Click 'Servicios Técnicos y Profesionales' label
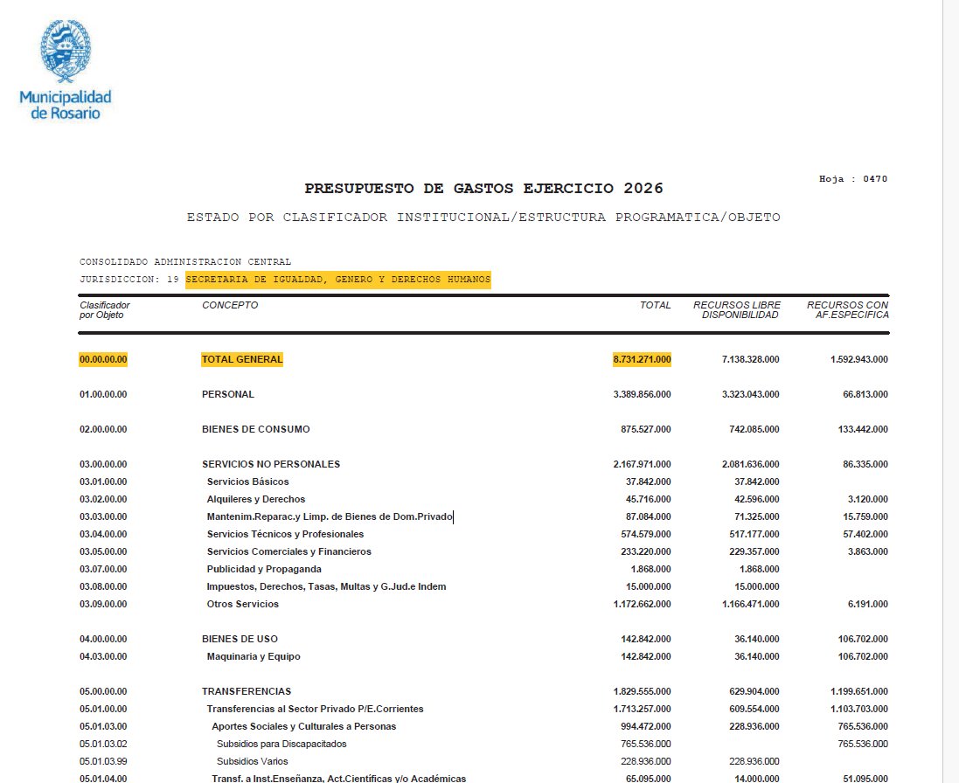The width and height of the screenshot is (959, 783). click(285, 534)
